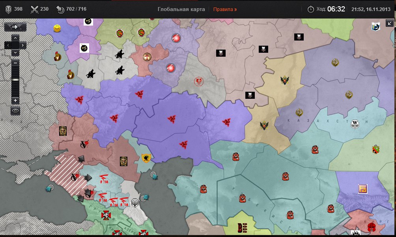This screenshot has width=396, height=237.
Task: Pan the map down with the down chevron
Action: click(x=15, y=53)
